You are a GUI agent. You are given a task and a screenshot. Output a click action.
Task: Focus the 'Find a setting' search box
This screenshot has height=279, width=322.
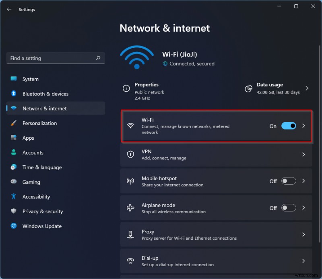click(50, 58)
